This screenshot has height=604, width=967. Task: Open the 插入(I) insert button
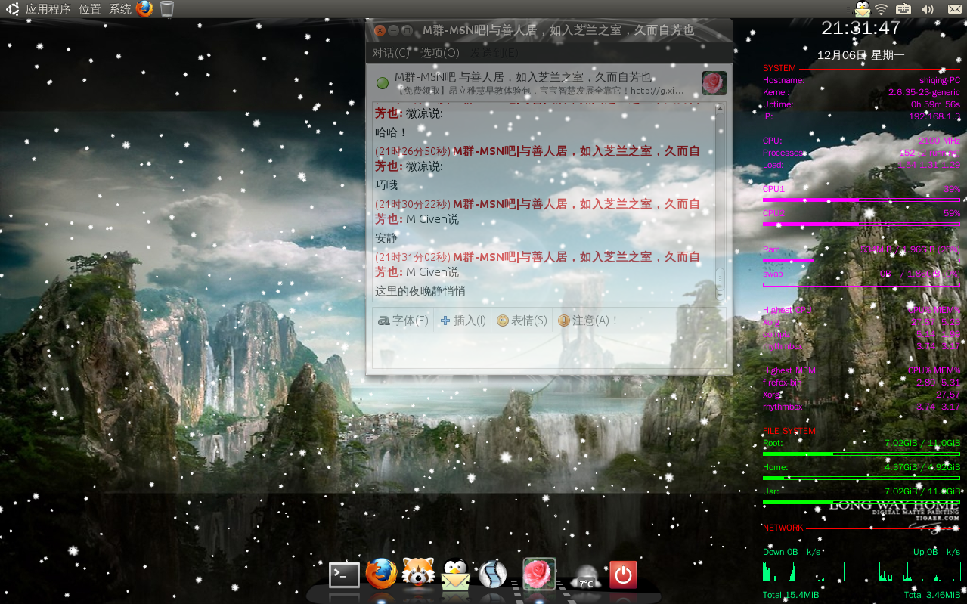[463, 321]
